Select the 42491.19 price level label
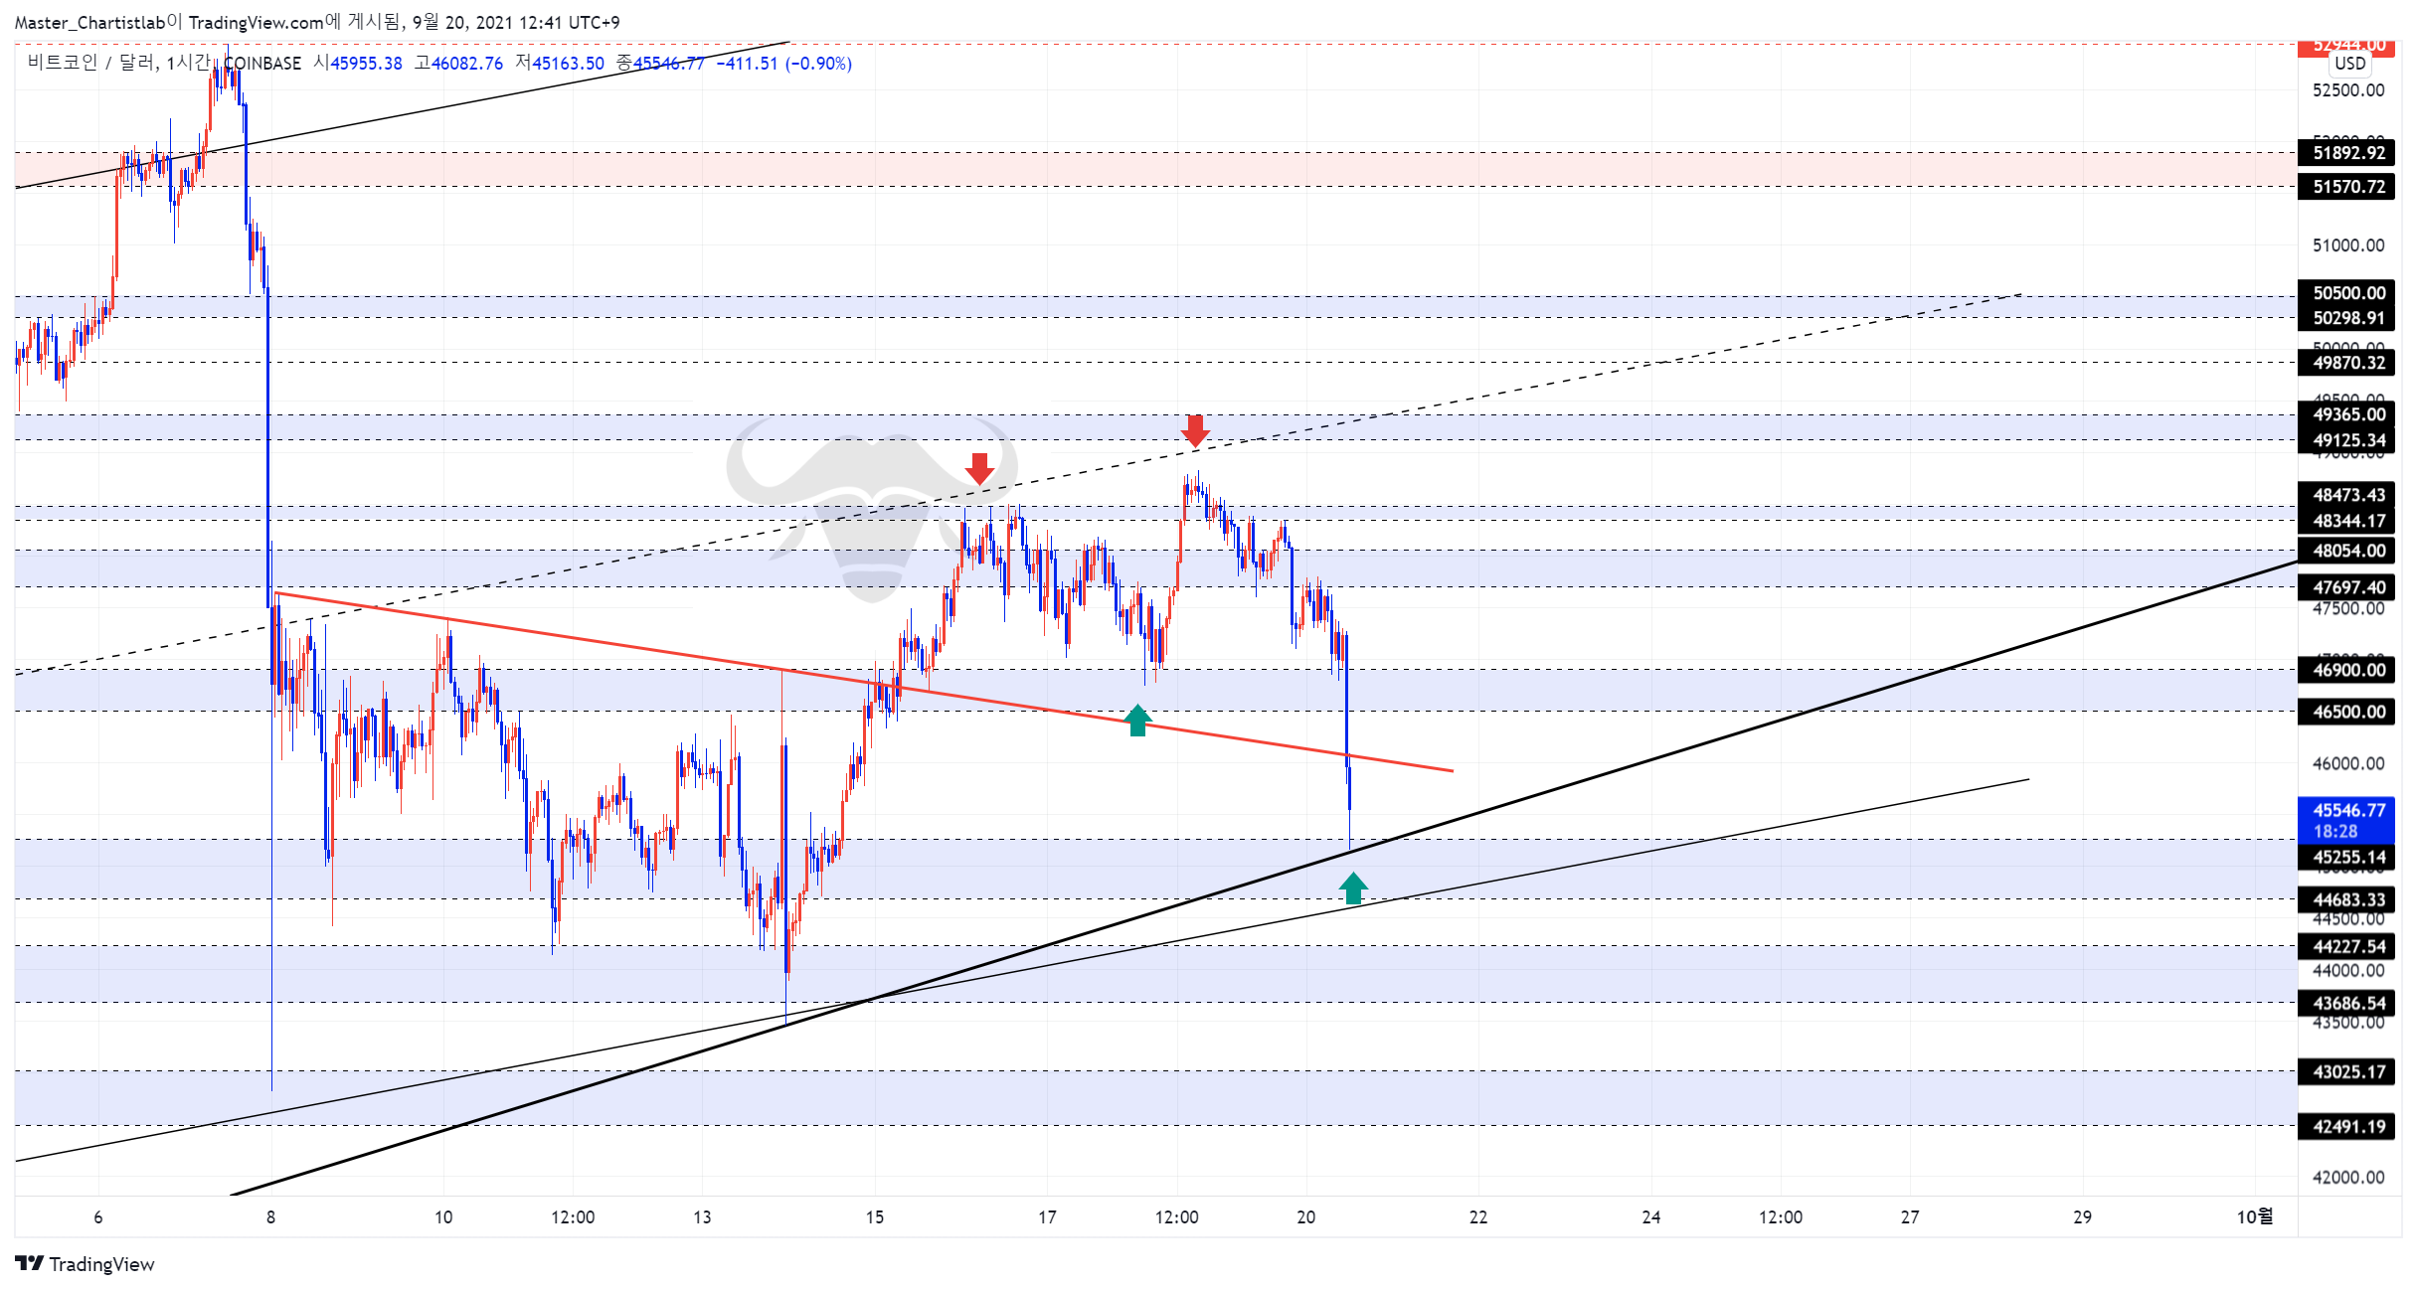The width and height of the screenshot is (2417, 1290). click(2347, 1126)
